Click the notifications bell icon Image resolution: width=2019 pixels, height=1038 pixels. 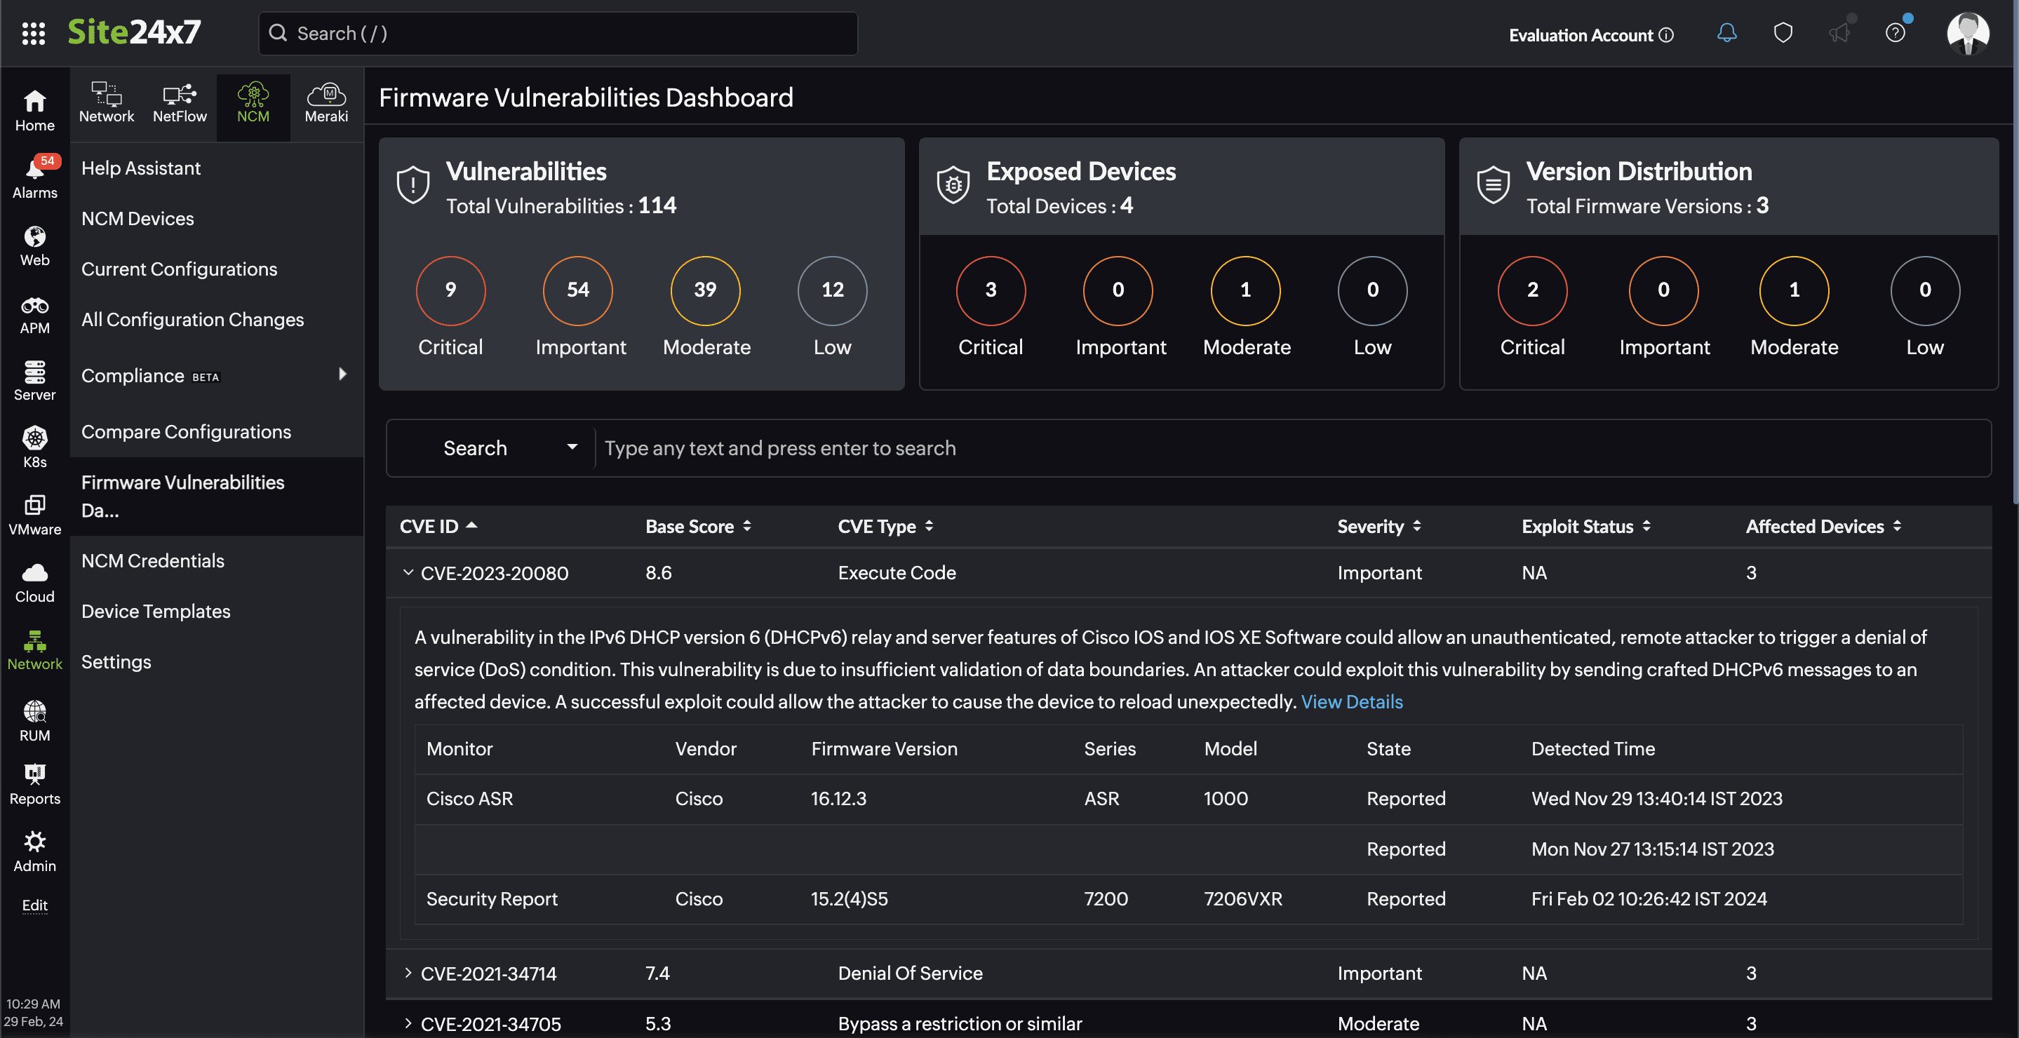click(x=1726, y=33)
